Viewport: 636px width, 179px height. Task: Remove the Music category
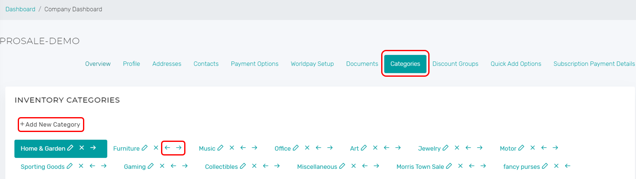pos(232,148)
